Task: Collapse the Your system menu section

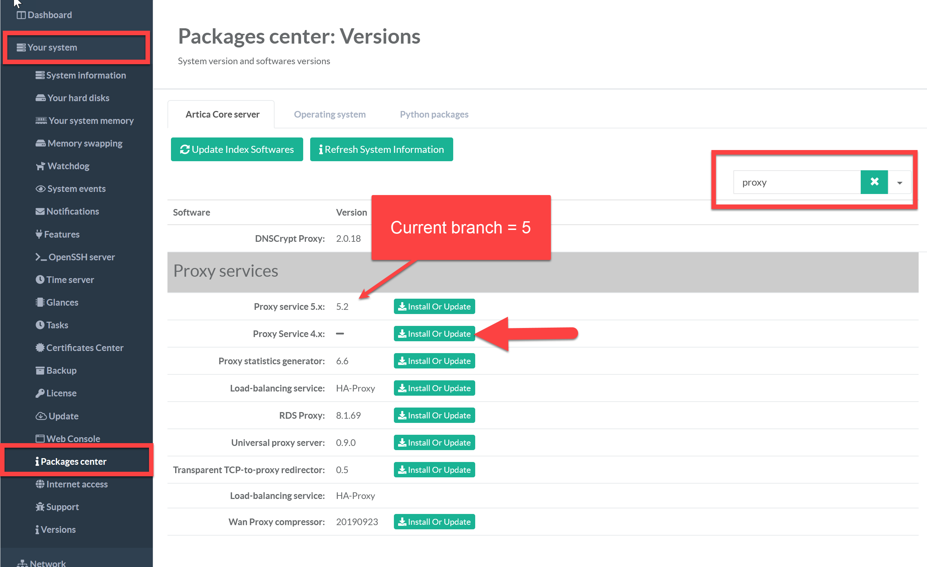Action: click(x=52, y=47)
